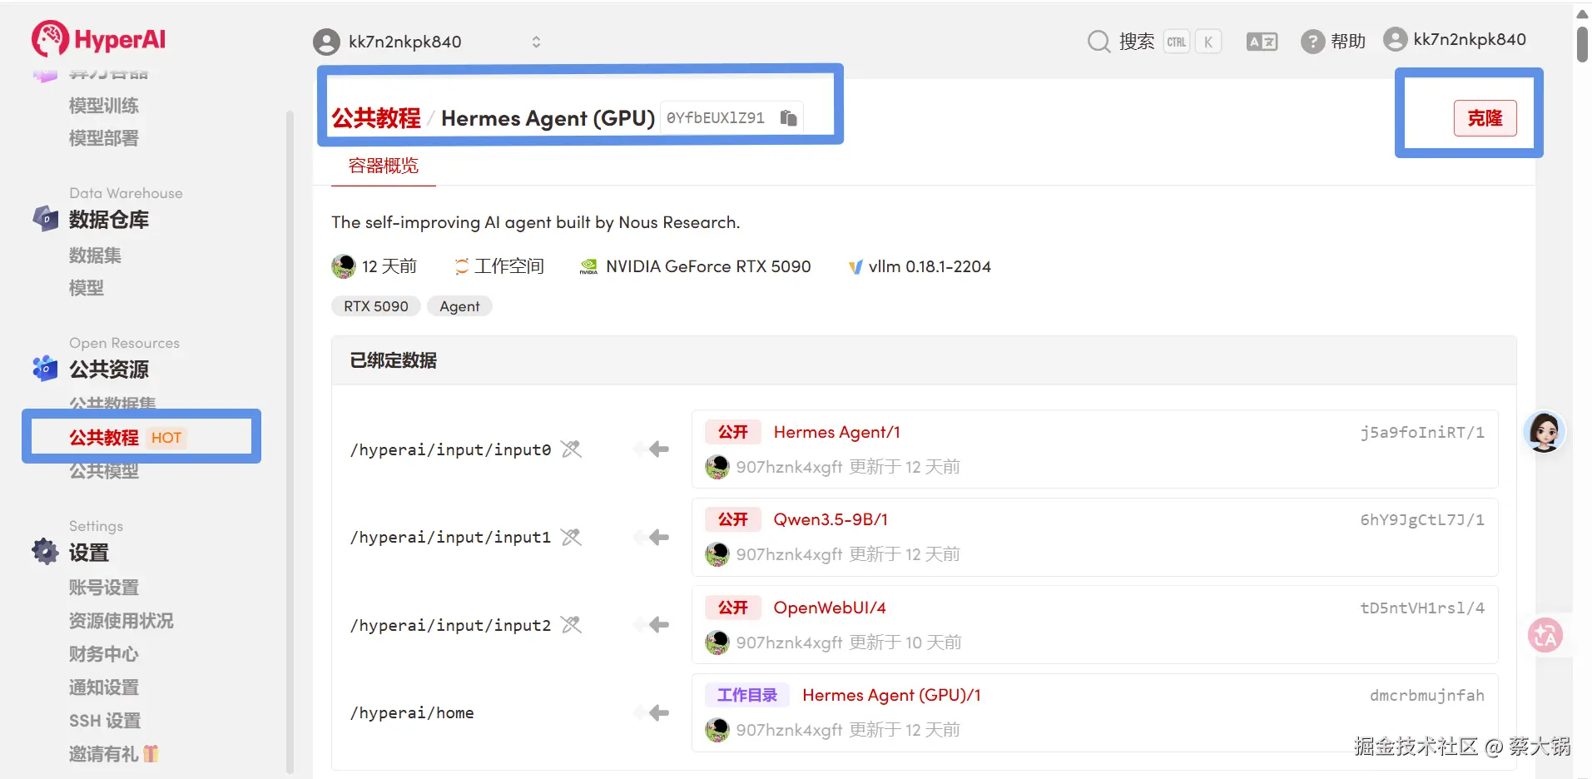Select the Agent tag

[459, 306]
